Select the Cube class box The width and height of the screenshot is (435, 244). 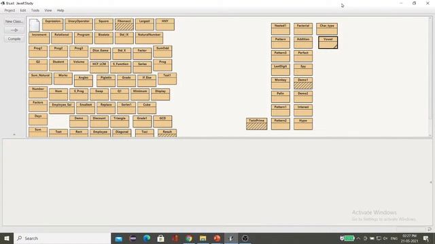tap(147, 108)
